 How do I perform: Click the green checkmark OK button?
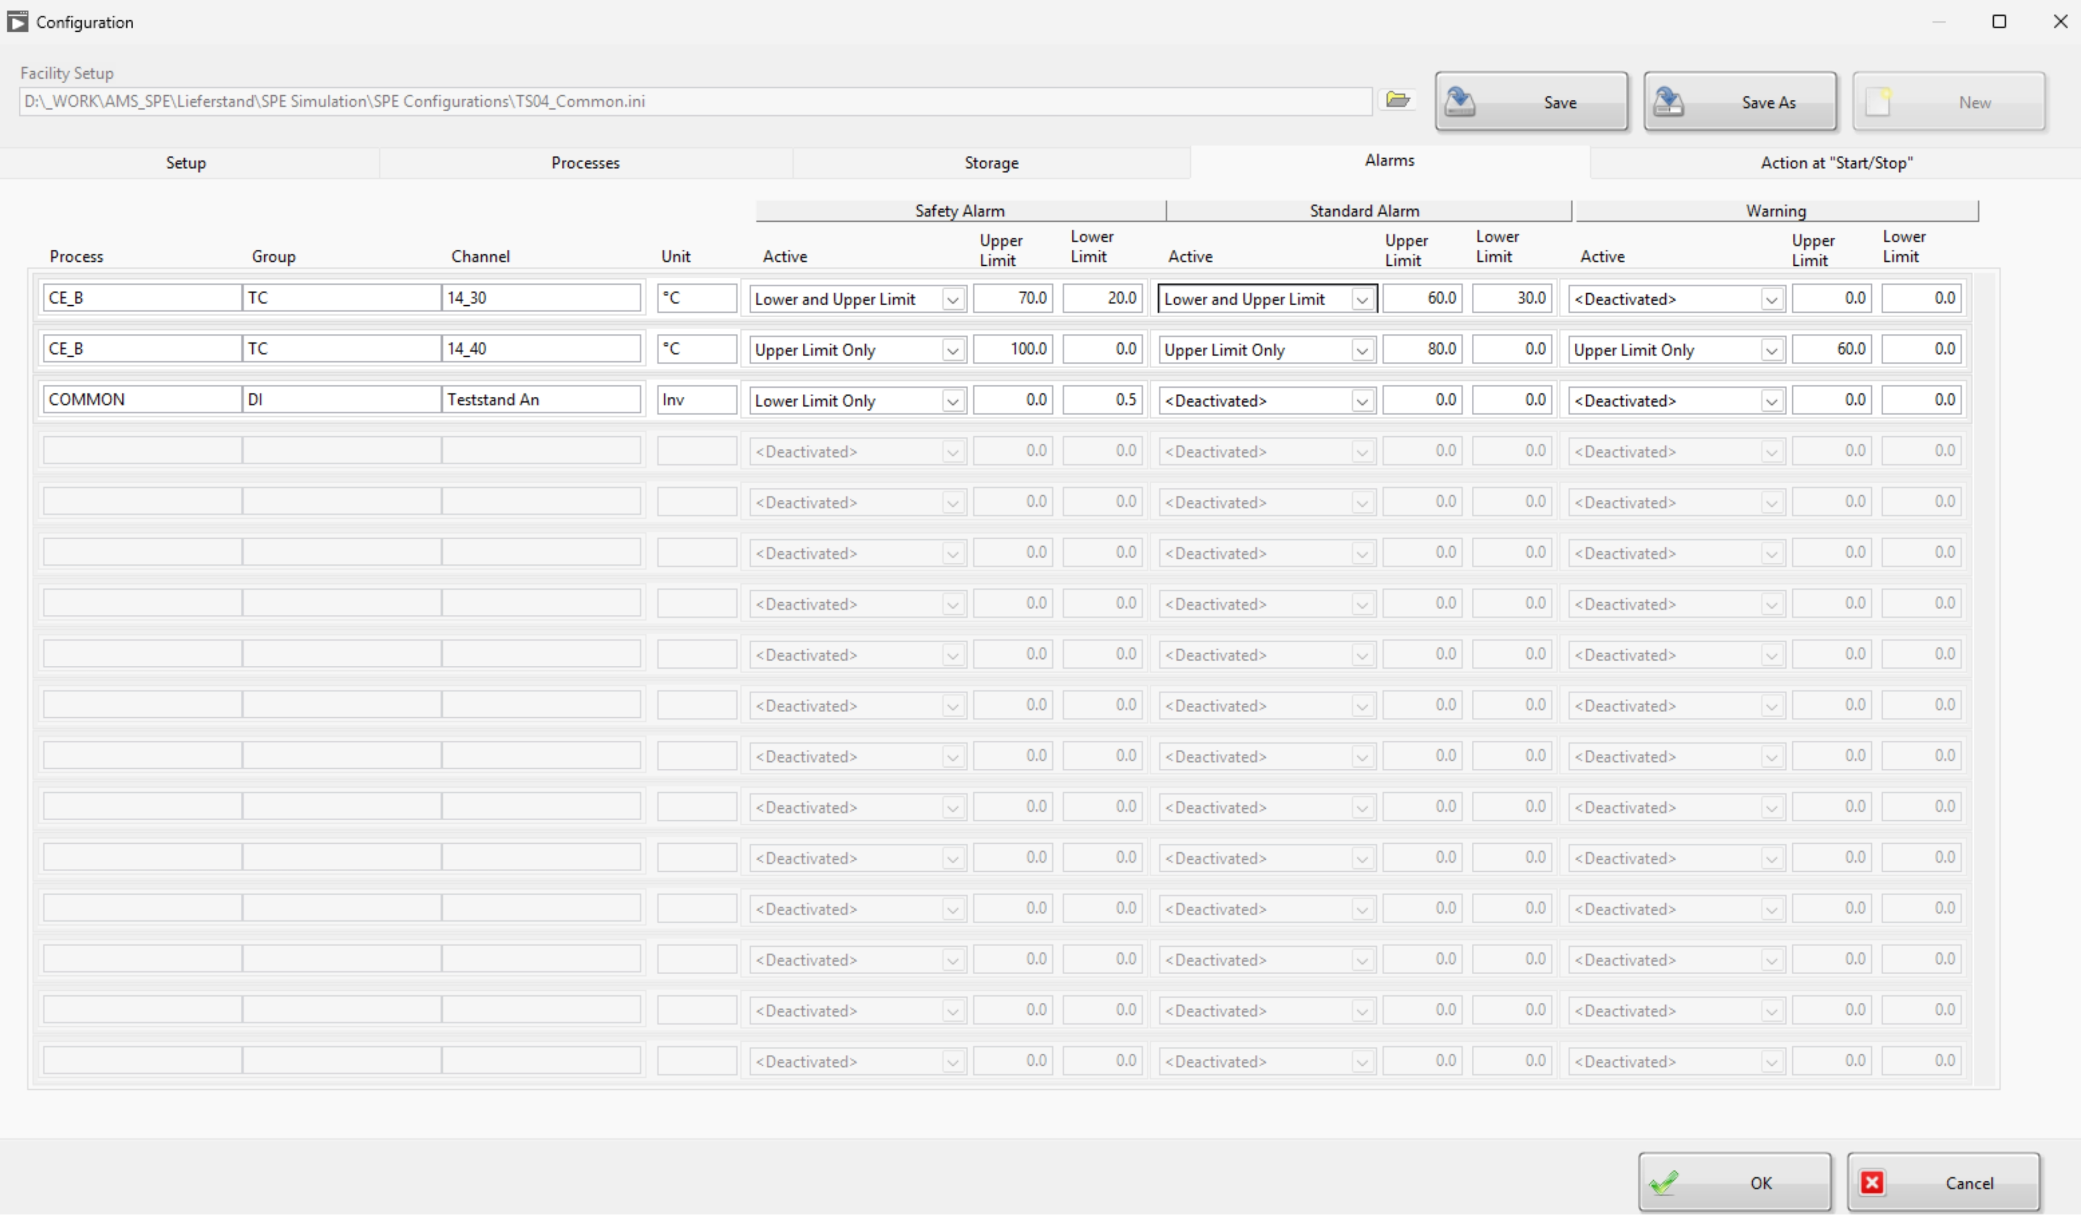click(1734, 1182)
